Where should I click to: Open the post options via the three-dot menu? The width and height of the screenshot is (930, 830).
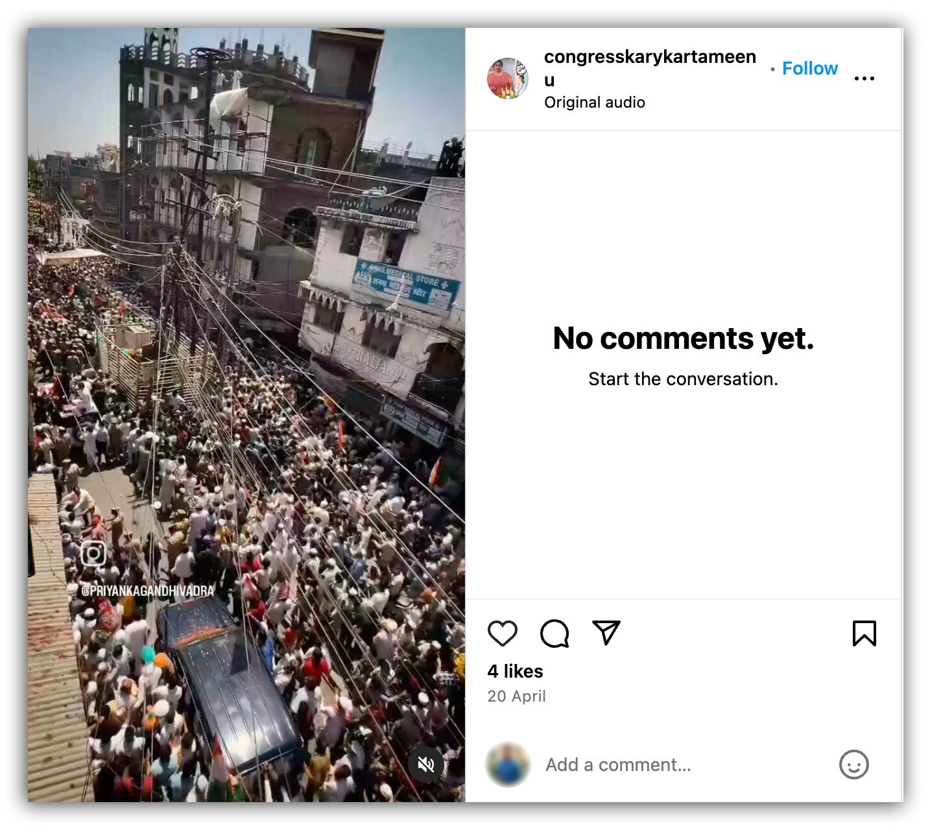point(865,77)
